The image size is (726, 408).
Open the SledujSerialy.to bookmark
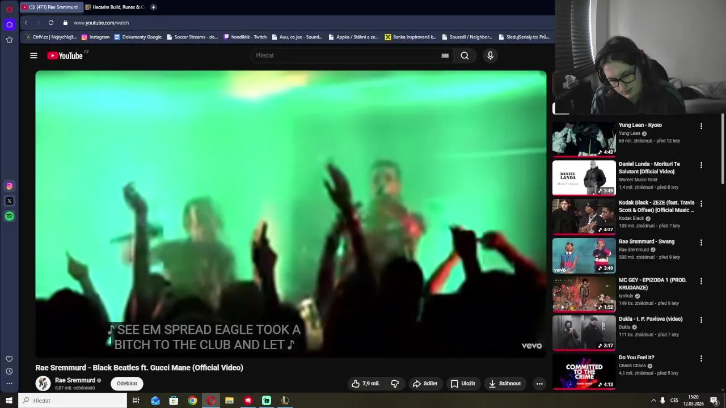pos(524,37)
